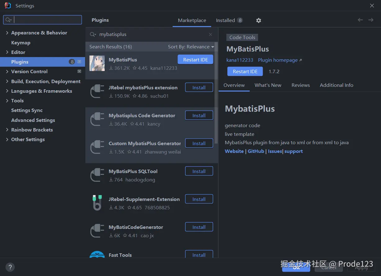
Task: Click the forward navigation arrow
Action: [371, 20]
